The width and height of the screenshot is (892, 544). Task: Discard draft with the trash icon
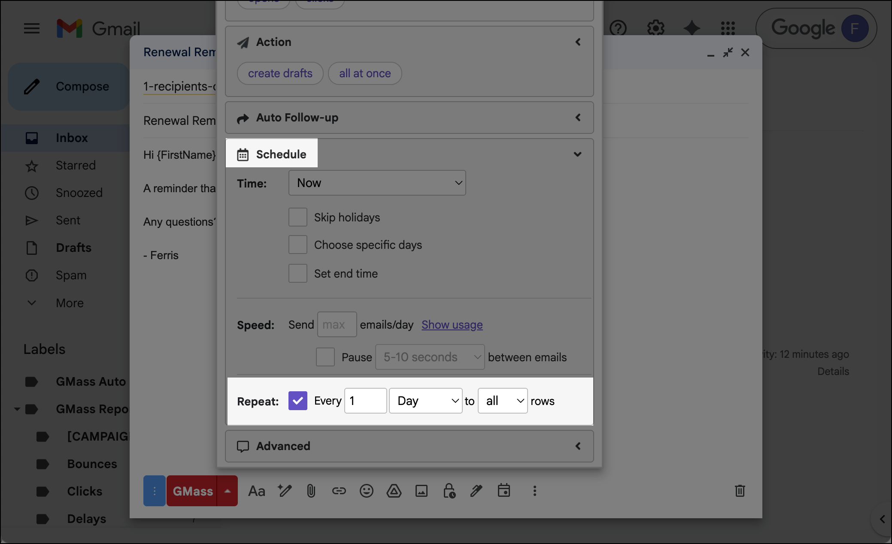(740, 491)
